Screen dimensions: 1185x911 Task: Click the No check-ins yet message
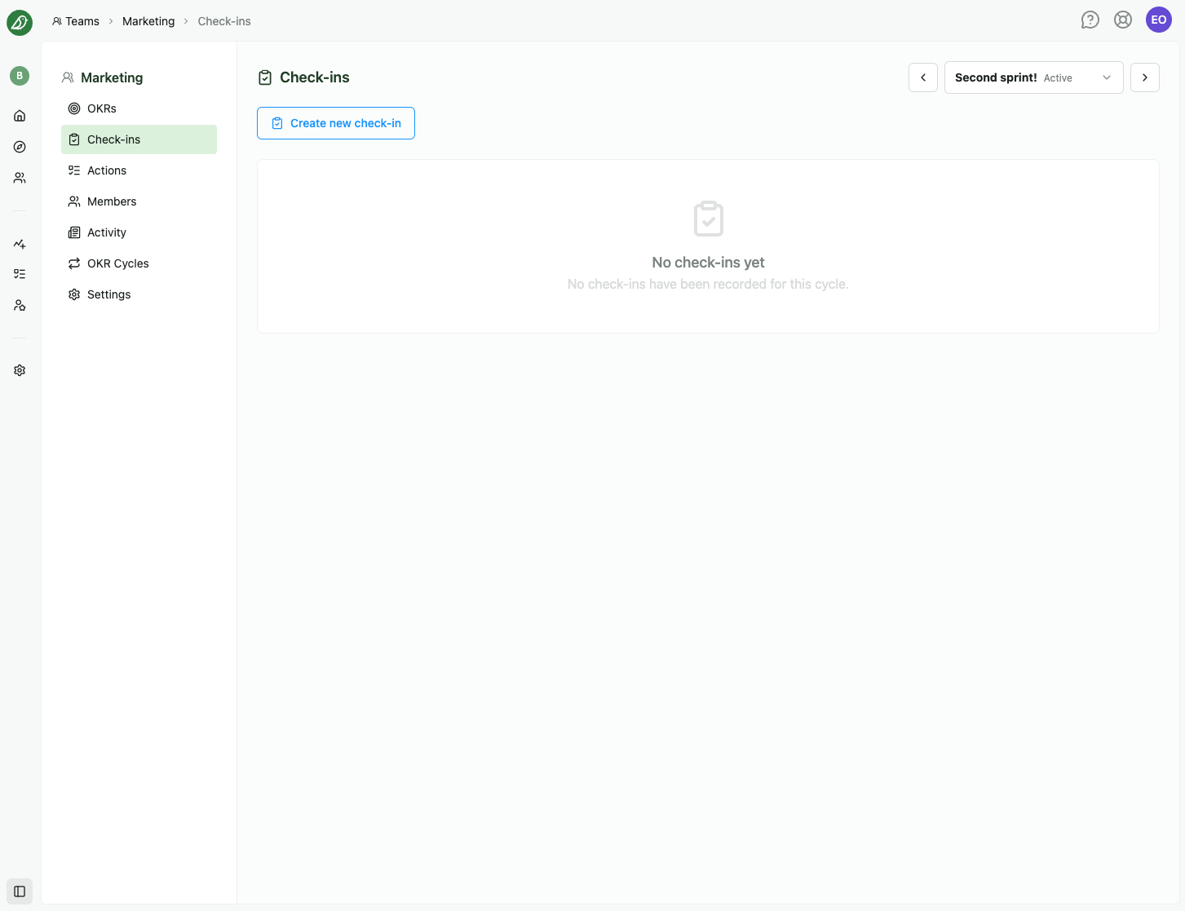tap(708, 263)
